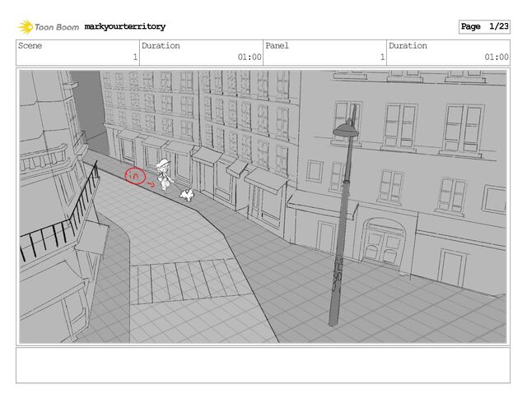Click the red arrow annotation
Viewport: 527px width, 407px height.
point(151,184)
